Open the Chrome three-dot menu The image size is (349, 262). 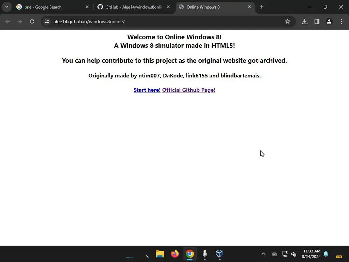tap(342, 21)
